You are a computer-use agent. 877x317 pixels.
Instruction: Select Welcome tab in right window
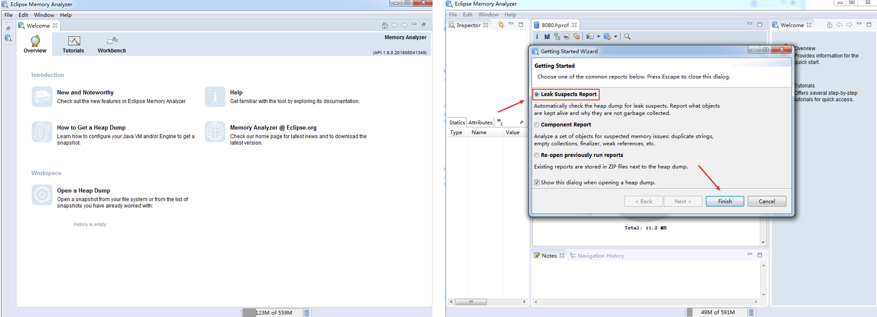click(x=792, y=25)
